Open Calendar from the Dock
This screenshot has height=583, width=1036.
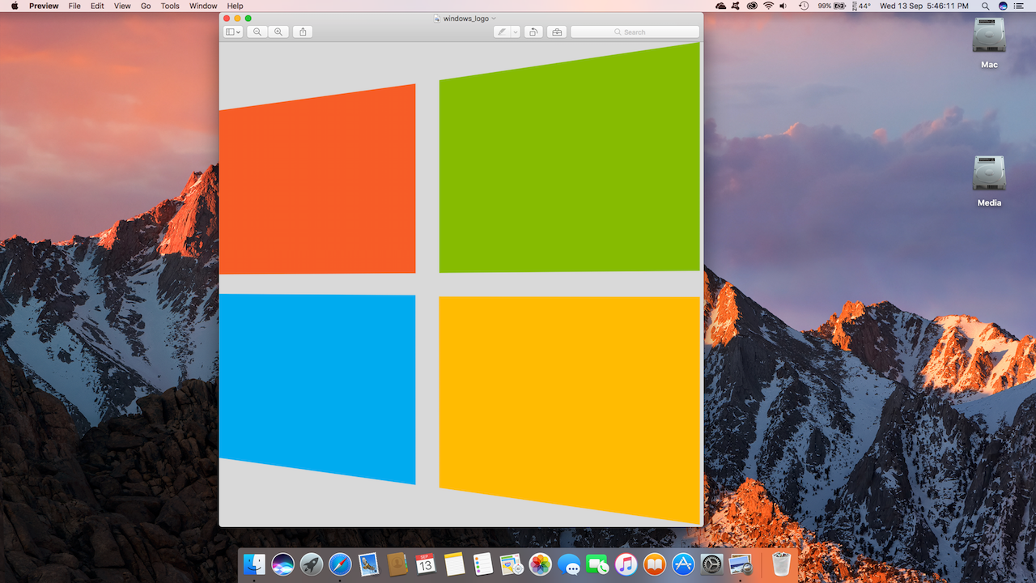coord(426,564)
